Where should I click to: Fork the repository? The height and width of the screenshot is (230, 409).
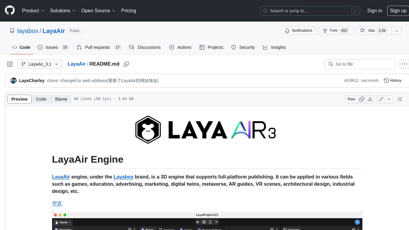point(335,30)
